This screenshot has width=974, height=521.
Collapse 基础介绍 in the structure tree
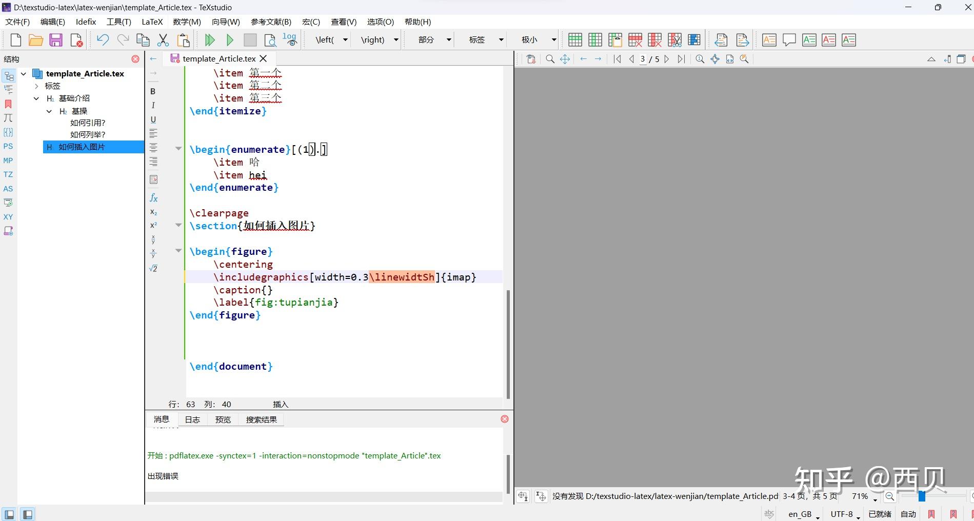pos(36,98)
